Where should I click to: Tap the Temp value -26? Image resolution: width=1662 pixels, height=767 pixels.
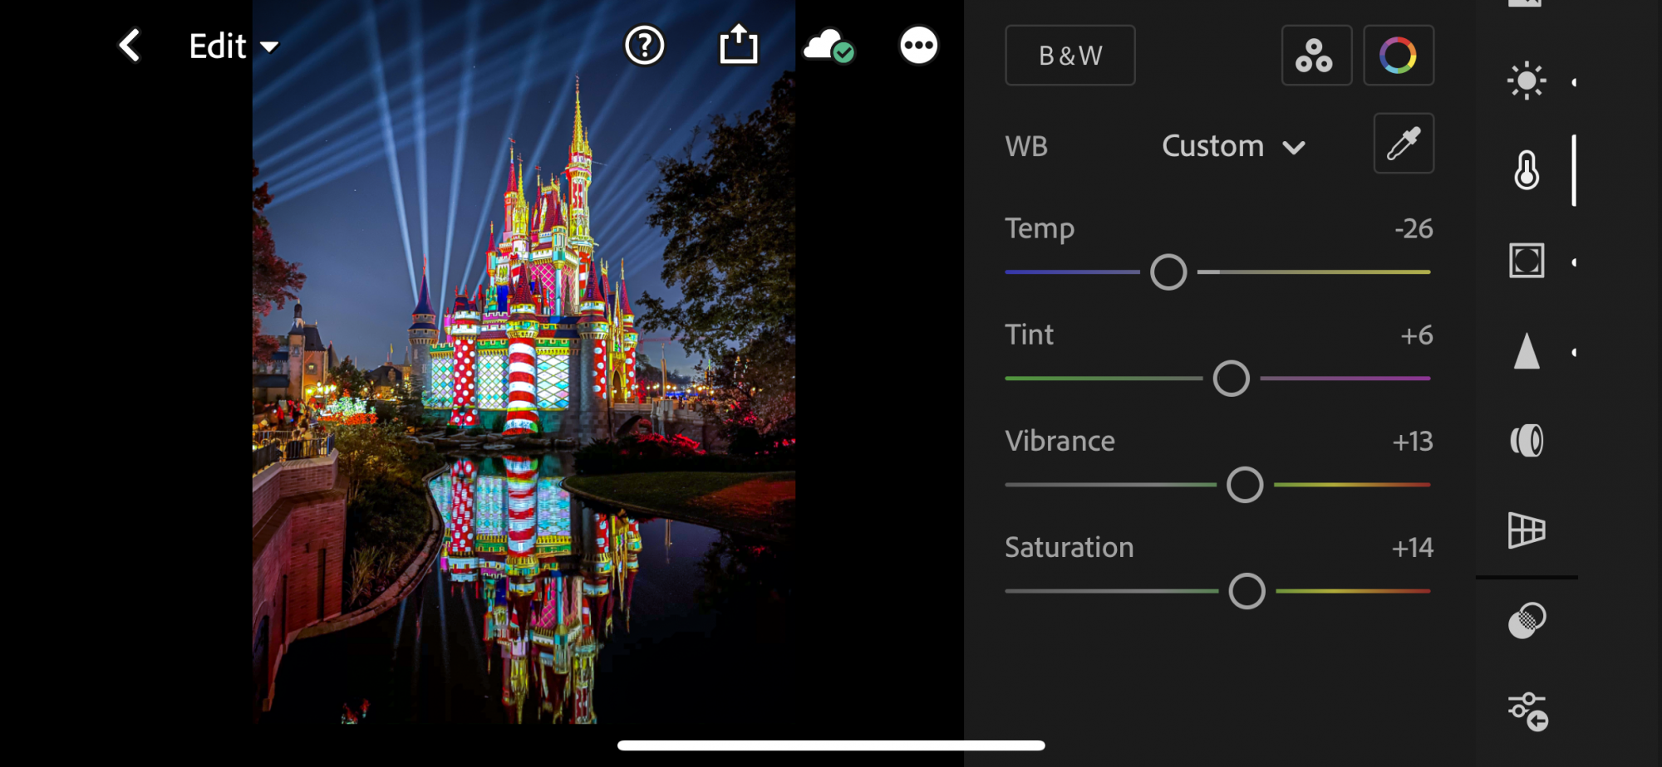tap(1414, 228)
